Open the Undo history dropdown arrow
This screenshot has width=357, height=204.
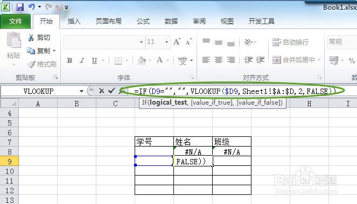(39, 7)
